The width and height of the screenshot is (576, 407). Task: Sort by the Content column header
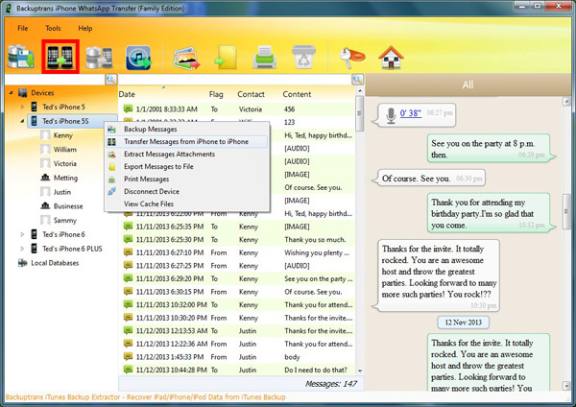(x=297, y=94)
